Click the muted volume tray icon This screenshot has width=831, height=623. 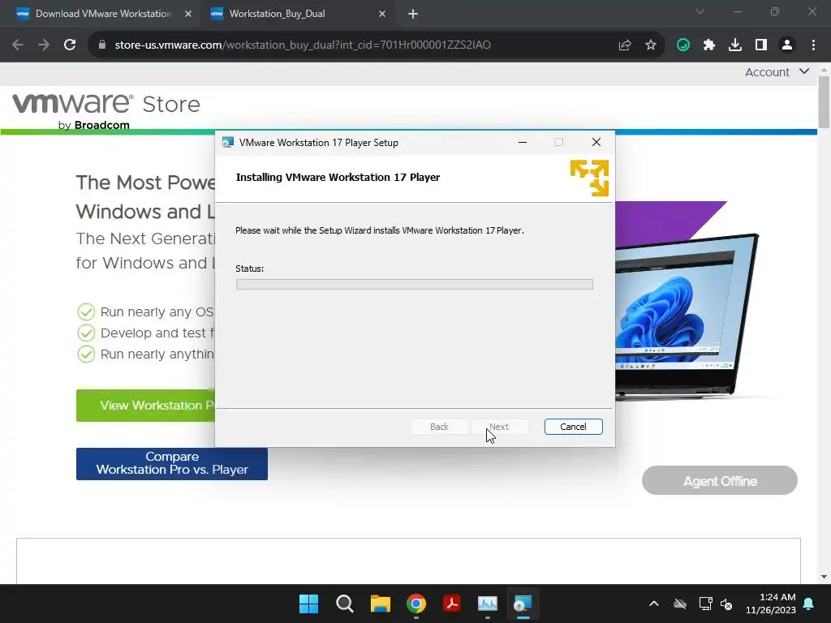click(x=726, y=604)
